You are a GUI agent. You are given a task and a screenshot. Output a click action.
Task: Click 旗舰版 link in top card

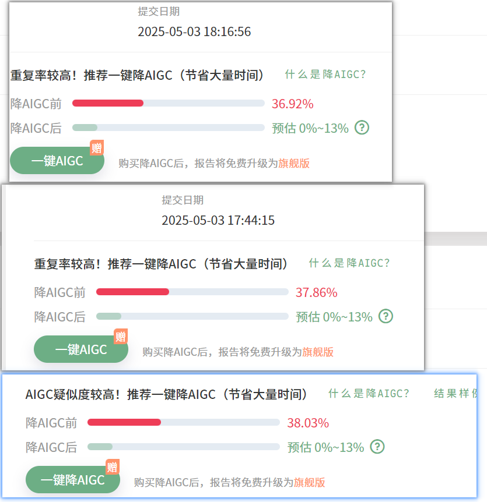294,163
